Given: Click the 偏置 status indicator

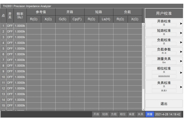Looking at the screenshot, I should pos(132,114).
